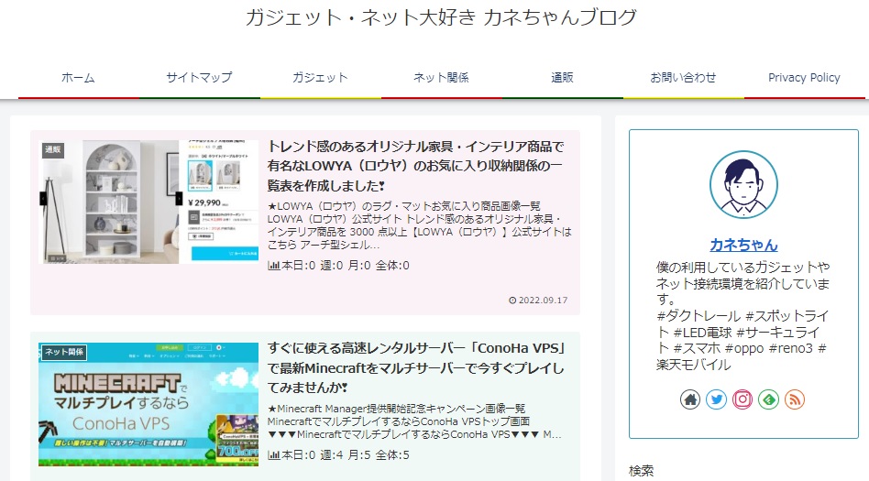Viewport: 869px width, 481px height.
Task: Open the ConoHa VPS Minecraft article title
Action: pos(416,367)
